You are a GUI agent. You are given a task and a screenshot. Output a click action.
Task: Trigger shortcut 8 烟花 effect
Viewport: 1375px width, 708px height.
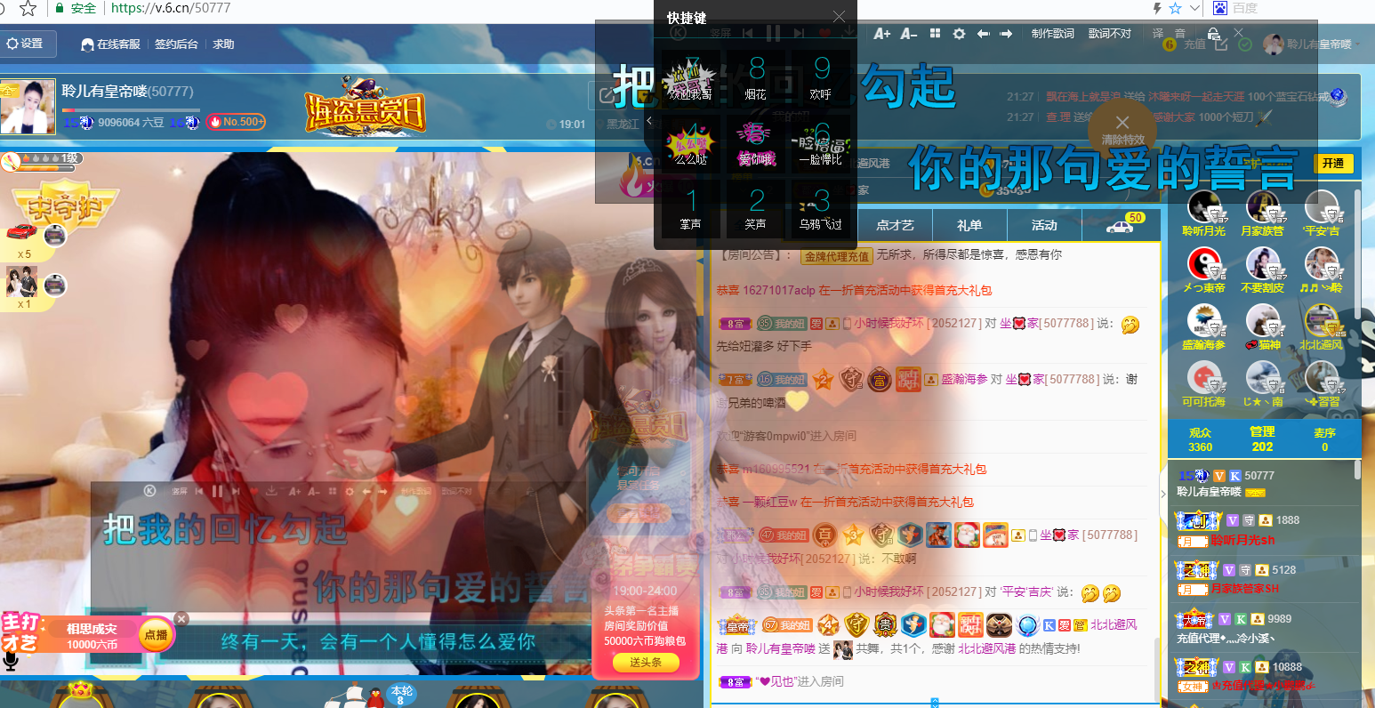pos(756,77)
